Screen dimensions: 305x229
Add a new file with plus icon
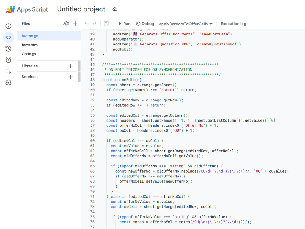coord(75,24)
